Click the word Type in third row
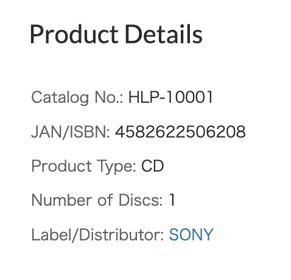 116,167
